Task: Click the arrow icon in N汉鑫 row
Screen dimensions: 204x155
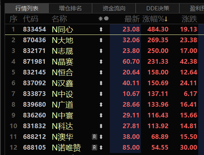Action: coord(101,83)
